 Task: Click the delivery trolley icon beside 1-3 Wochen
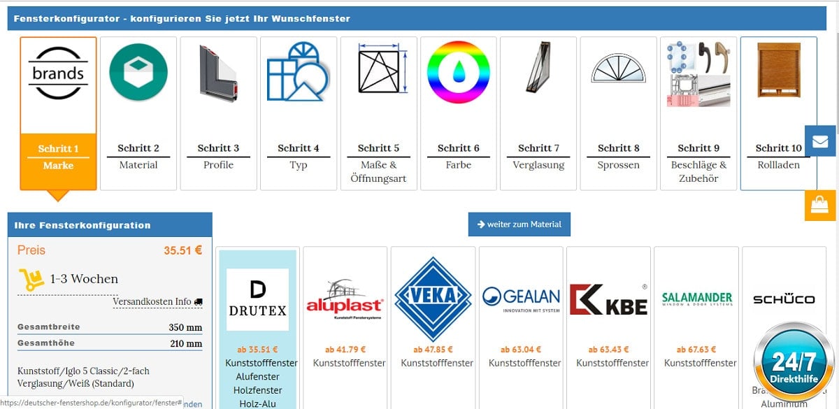pyautogui.click(x=31, y=278)
